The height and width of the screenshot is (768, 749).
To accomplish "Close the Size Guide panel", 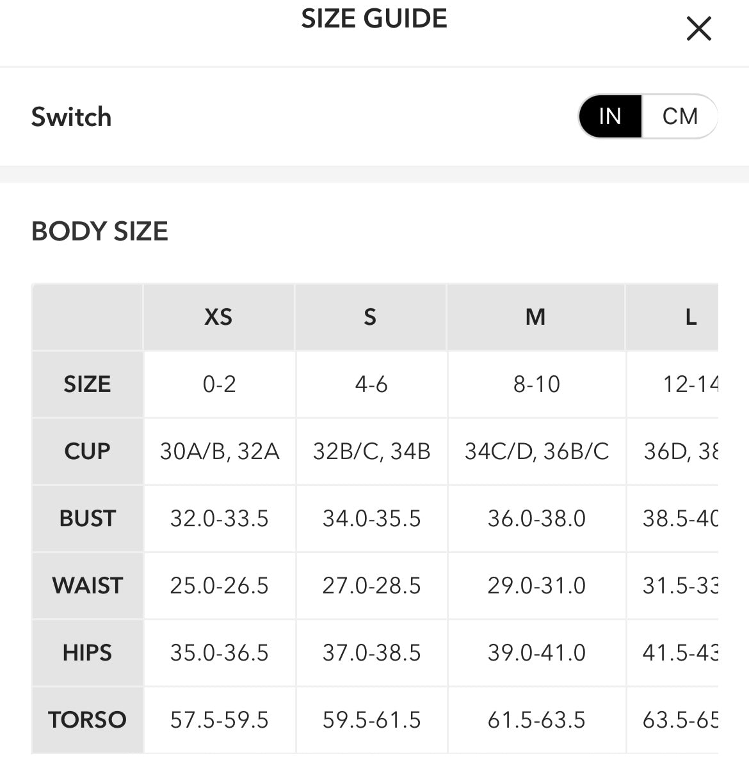I will 698,29.
